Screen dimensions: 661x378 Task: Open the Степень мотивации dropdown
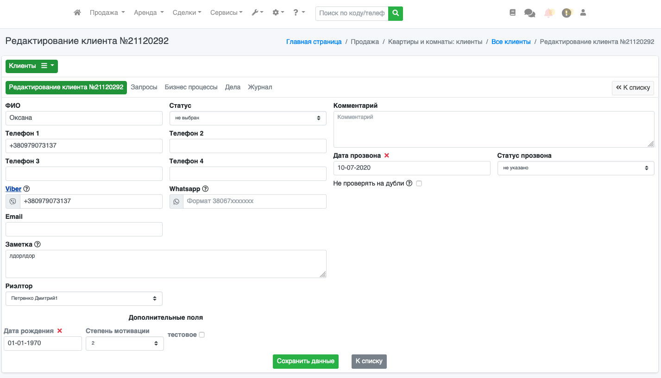[125, 343]
